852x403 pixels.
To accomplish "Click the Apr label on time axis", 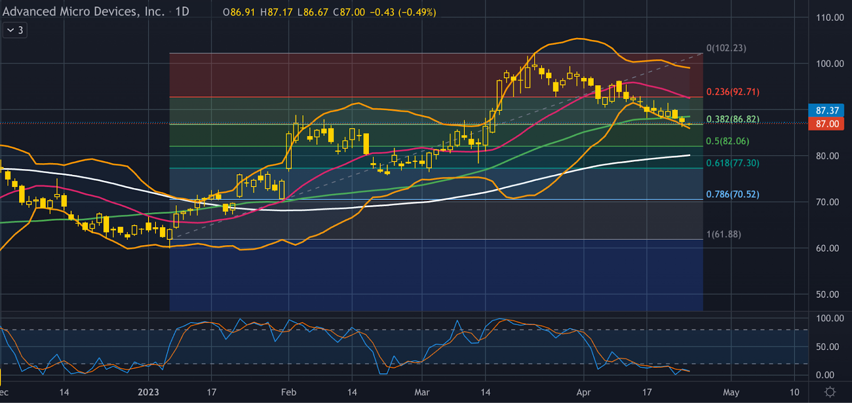I will 584,392.
